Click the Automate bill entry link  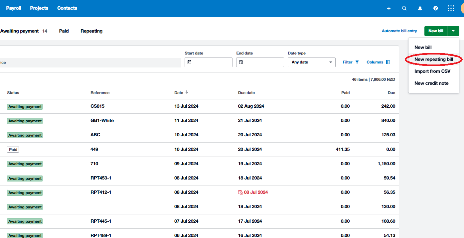(x=399, y=31)
